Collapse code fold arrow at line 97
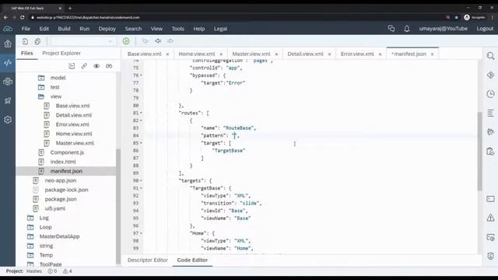This screenshot has height=280, width=498. (x=142, y=233)
